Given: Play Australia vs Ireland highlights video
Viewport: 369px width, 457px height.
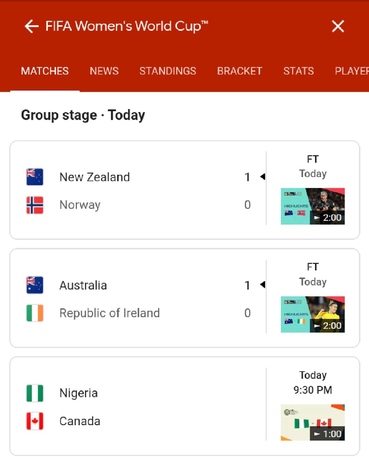Looking at the screenshot, I should point(313,315).
